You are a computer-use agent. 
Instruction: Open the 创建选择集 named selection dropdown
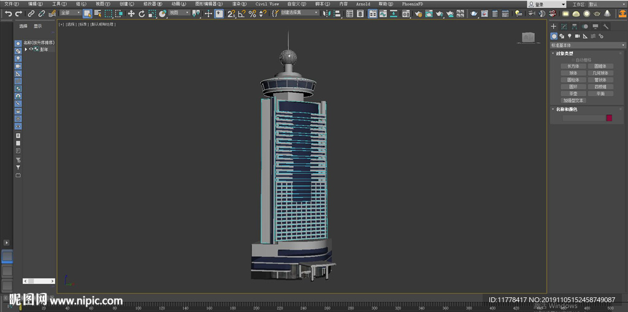(299, 13)
